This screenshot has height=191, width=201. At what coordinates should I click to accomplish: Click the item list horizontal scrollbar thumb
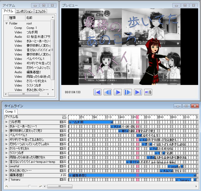24,94
